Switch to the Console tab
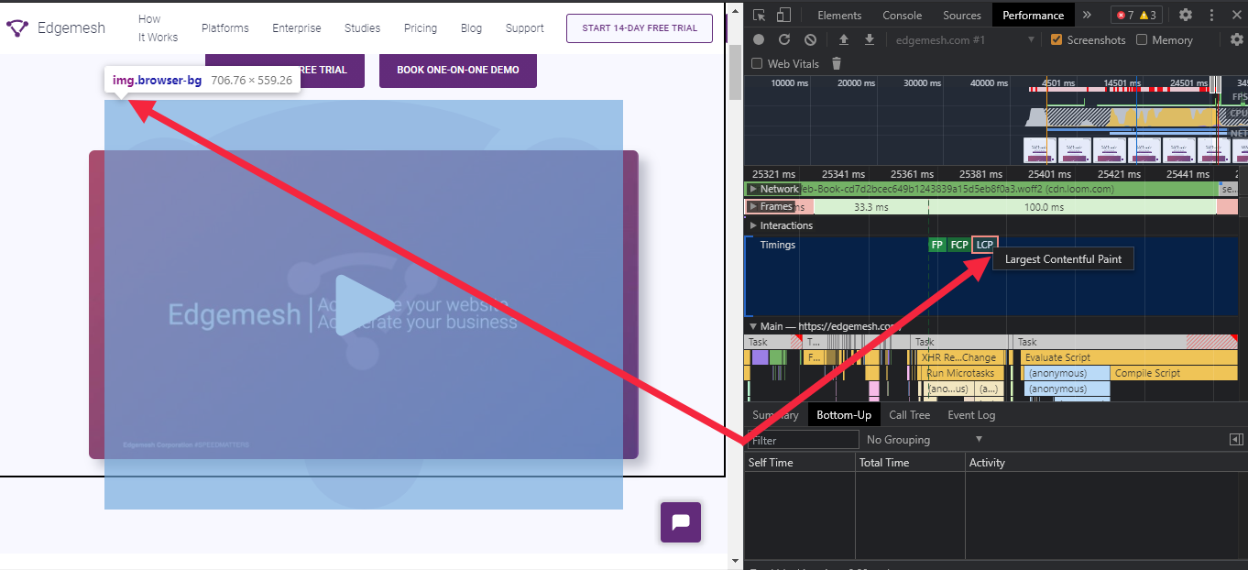The width and height of the screenshot is (1248, 570). point(903,15)
